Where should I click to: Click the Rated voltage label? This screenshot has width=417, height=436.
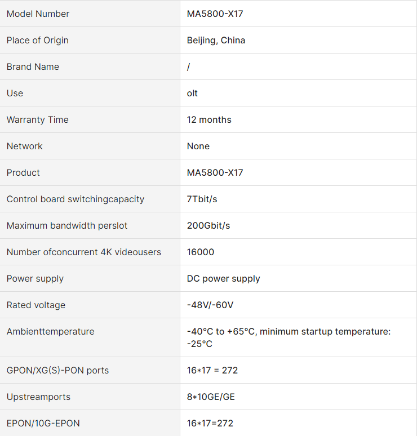coord(36,305)
